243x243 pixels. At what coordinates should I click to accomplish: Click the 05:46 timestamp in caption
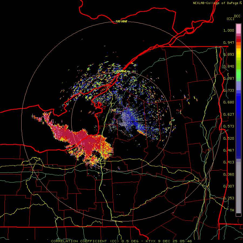186,241
